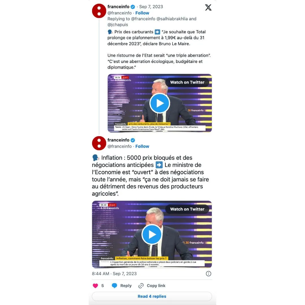The height and width of the screenshot is (305, 305).
Task: Open the 8:44 AM Sep 7 timestamp
Action: coord(114,274)
